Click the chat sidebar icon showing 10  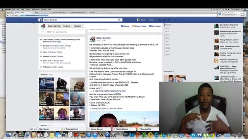point(33,129)
